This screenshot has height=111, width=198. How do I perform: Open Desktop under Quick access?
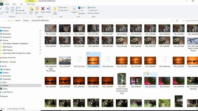(6, 31)
